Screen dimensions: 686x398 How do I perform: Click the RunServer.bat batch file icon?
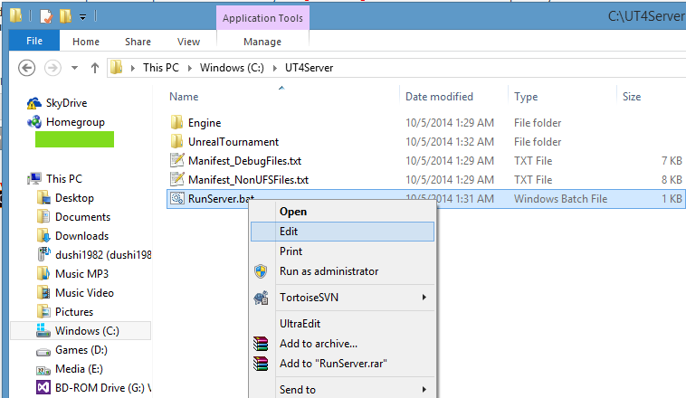176,198
